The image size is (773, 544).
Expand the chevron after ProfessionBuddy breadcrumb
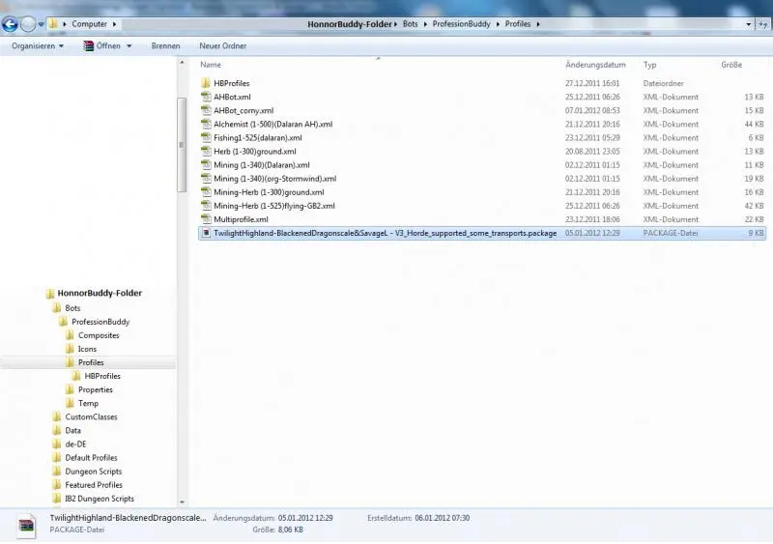click(x=498, y=24)
